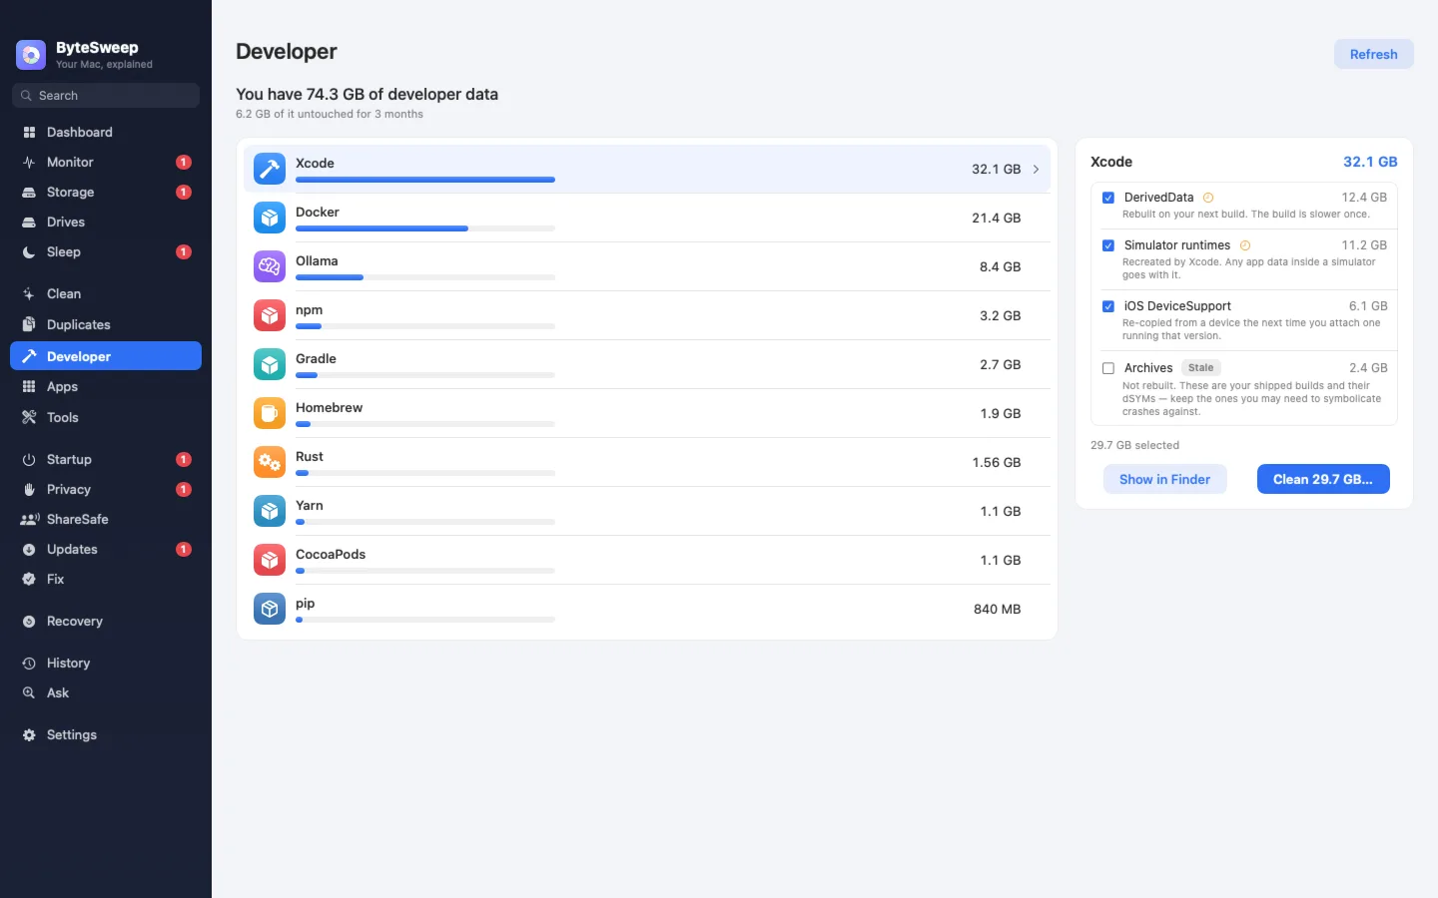The image size is (1438, 898).
Task: Uncheck the Simulator runtimes checkbox
Action: [1108, 245]
